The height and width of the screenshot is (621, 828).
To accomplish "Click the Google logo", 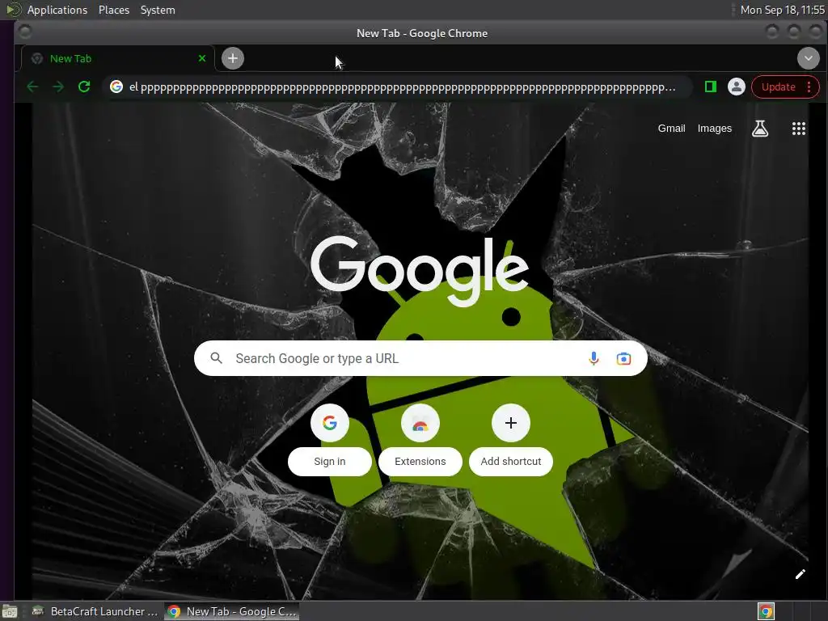I will (420, 270).
